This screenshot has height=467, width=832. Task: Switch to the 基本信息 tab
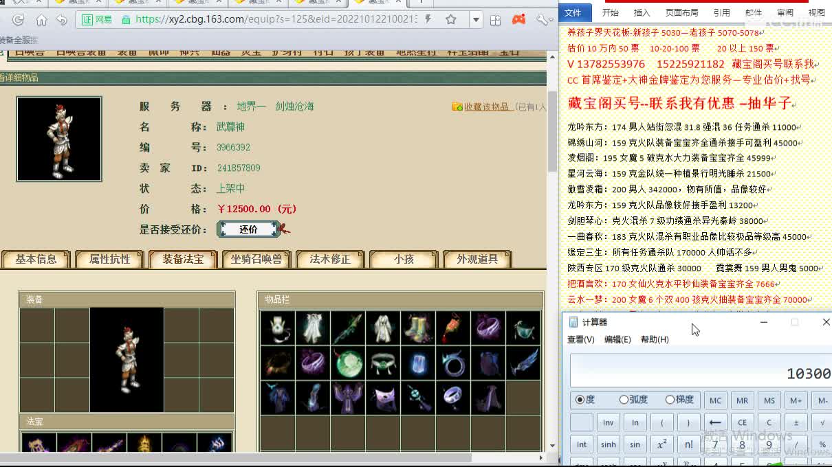pos(36,260)
